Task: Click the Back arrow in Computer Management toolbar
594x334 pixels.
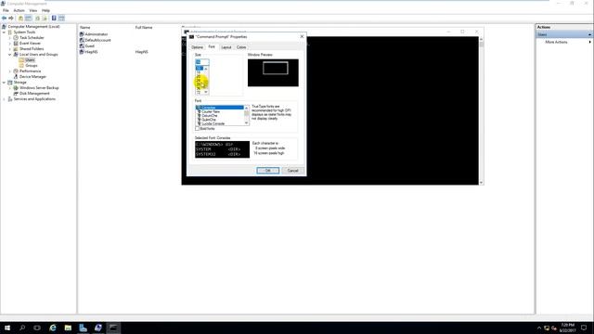Action: [x=4, y=19]
